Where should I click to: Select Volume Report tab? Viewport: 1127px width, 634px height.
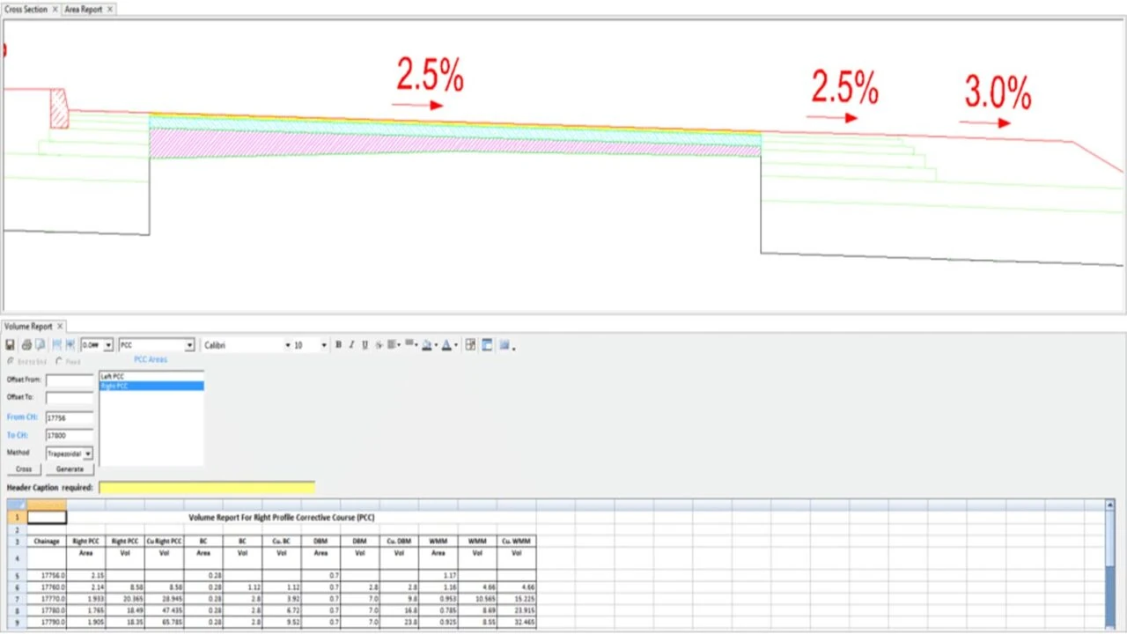28,326
